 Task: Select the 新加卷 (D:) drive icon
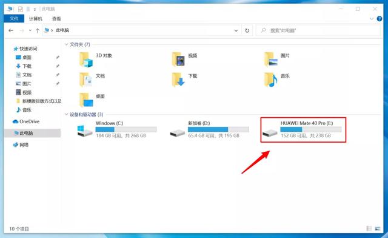pos(178,132)
